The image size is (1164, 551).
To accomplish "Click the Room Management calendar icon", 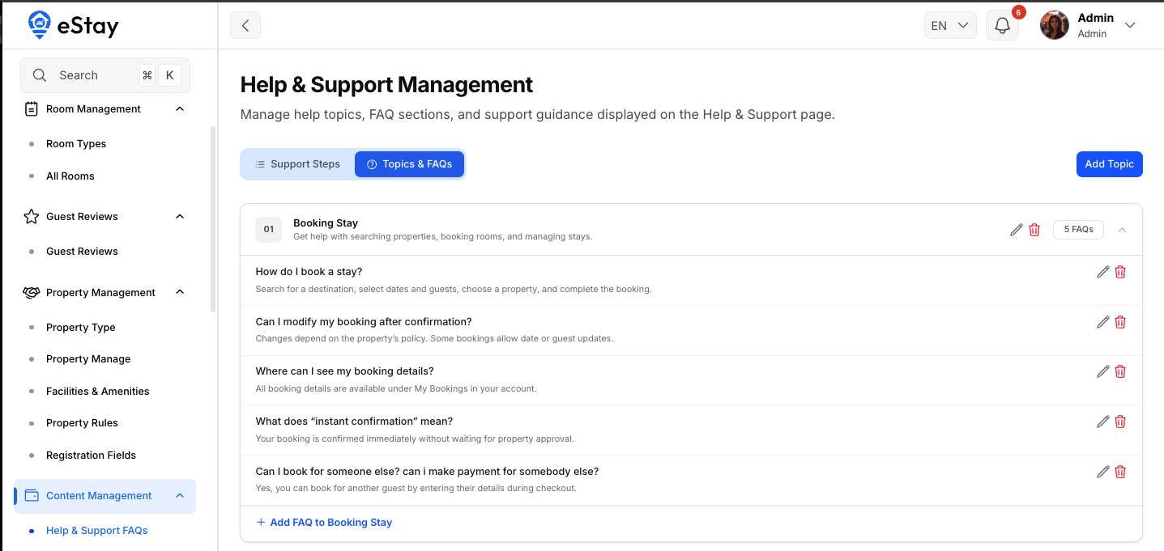I will coord(32,108).
